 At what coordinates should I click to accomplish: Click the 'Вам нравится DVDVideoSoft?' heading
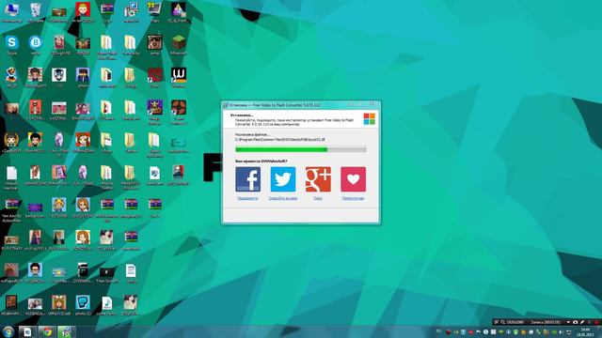(261, 161)
